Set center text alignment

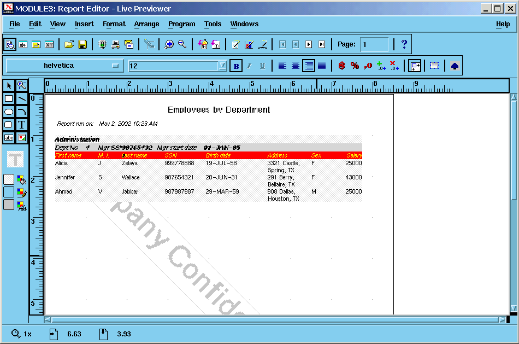296,66
